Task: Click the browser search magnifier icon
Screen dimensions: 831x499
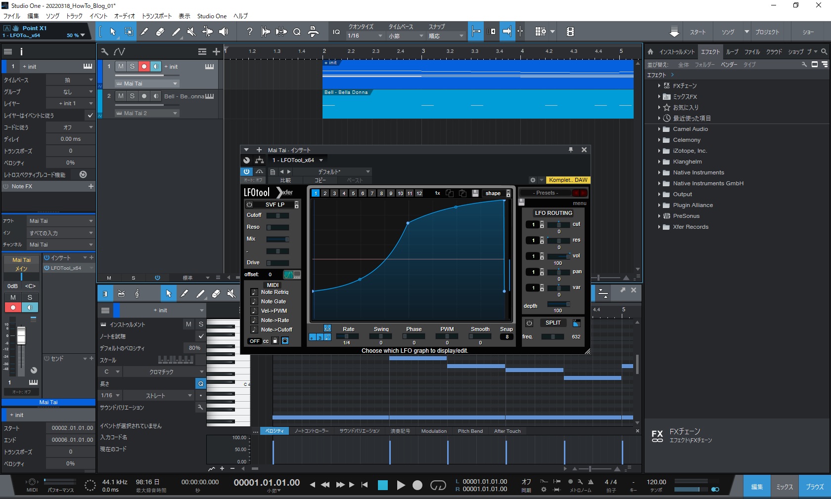Action: [824, 51]
